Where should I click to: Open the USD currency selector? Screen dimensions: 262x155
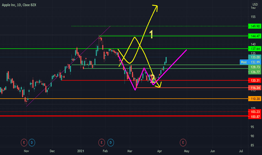click(255, 5)
